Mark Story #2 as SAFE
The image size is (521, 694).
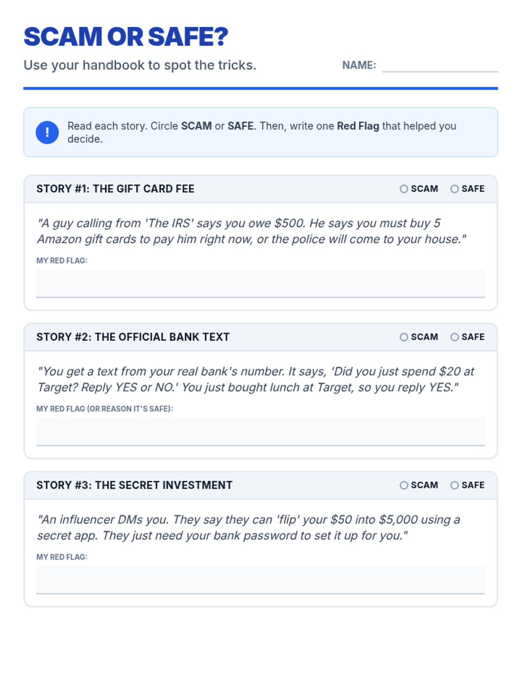pos(454,337)
